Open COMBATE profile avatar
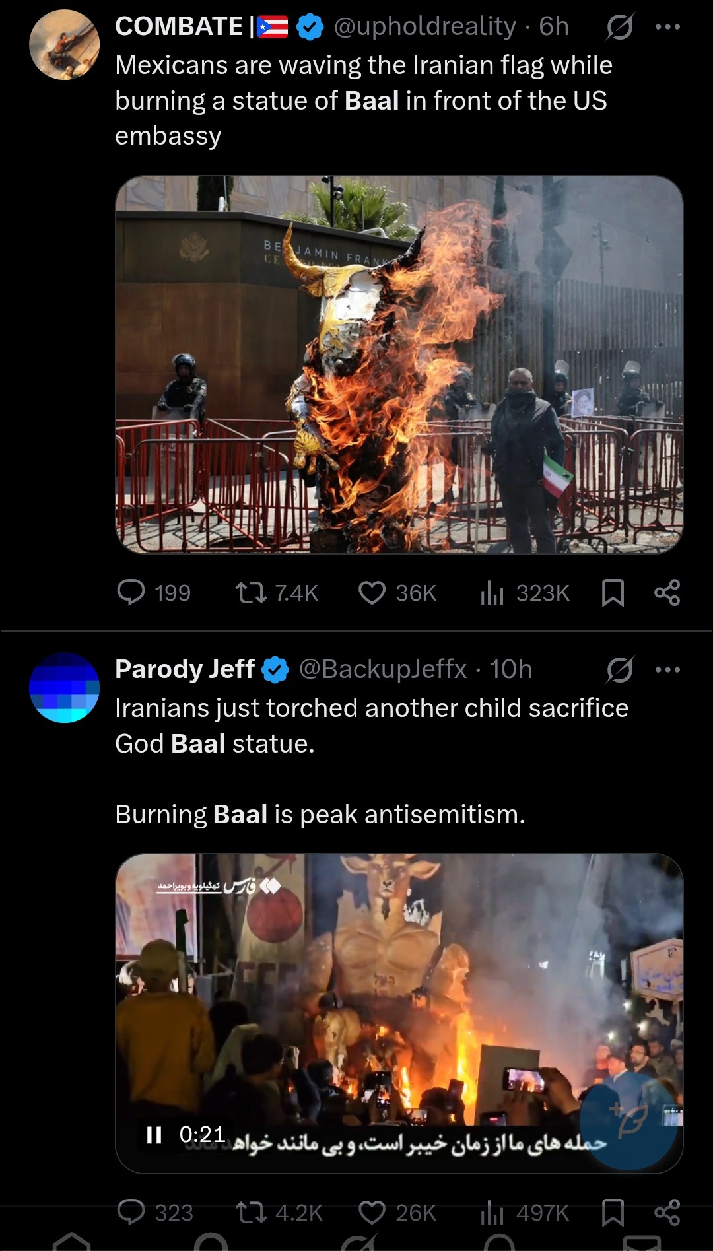The width and height of the screenshot is (713, 1251). coord(64,44)
